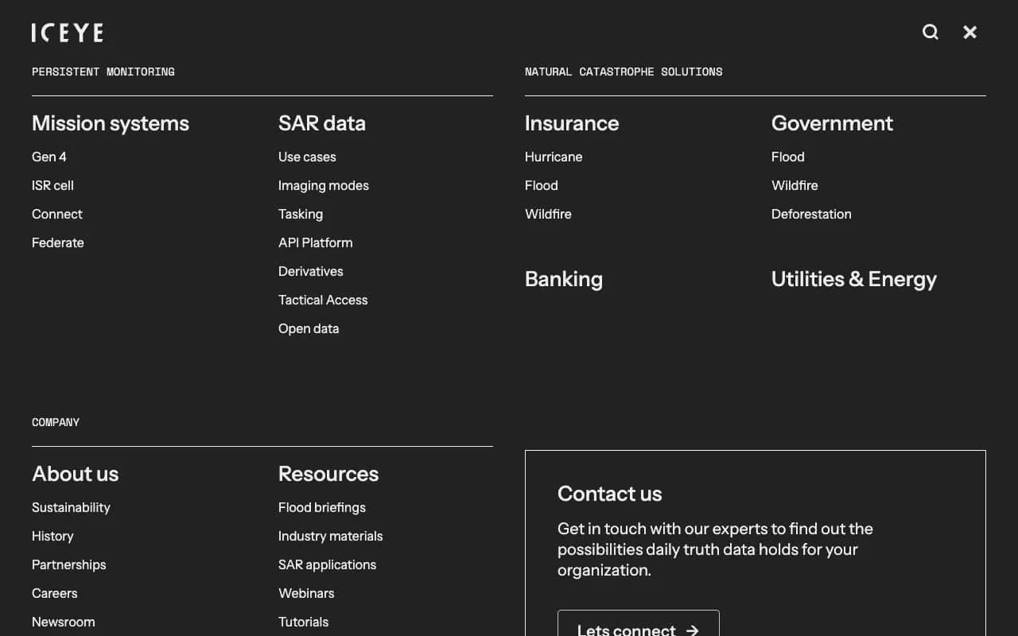Open the Deforestation link
The image size is (1018, 636).
tap(811, 214)
